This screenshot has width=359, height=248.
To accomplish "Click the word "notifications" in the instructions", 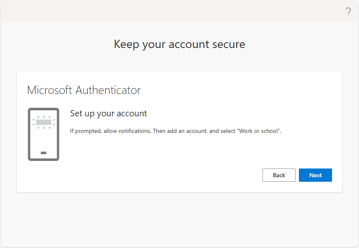I will [x=135, y=131].
